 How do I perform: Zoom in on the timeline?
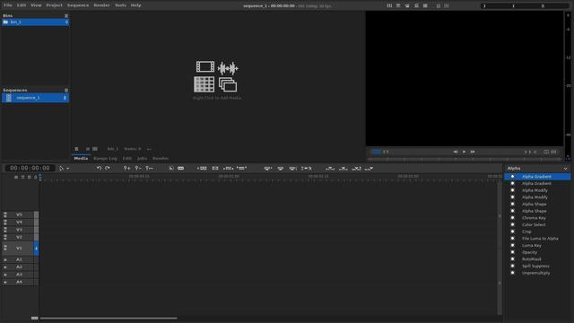(x=126, y=168)
